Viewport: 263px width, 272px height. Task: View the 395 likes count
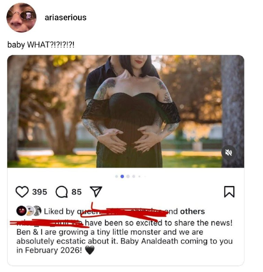coord(39,192)
